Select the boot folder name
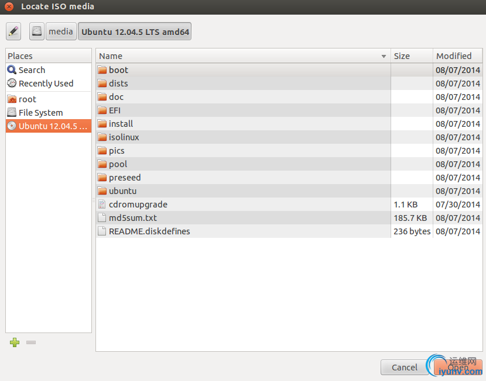486x381 pixels. [118, 70]
